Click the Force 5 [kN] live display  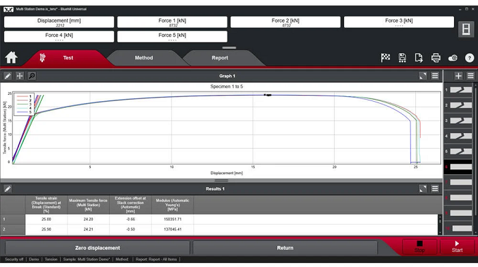point(172,37)
